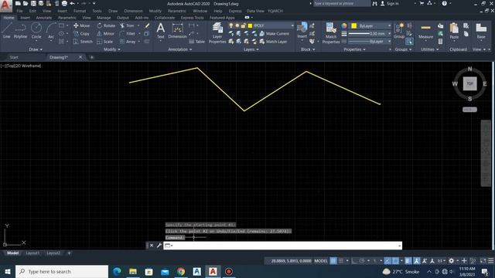495x278 pixels.
Task: Click Match Properties tool
Action: coord(331,32)
